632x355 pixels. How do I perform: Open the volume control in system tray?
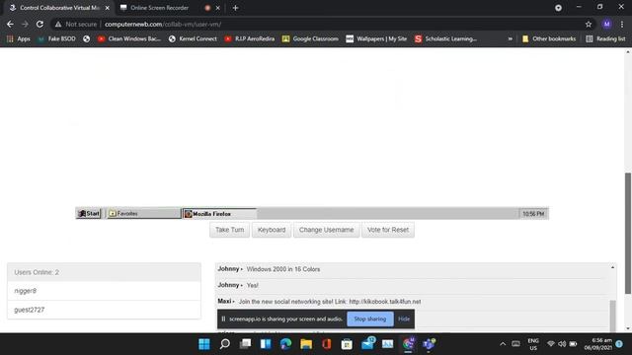click(562, 344)
